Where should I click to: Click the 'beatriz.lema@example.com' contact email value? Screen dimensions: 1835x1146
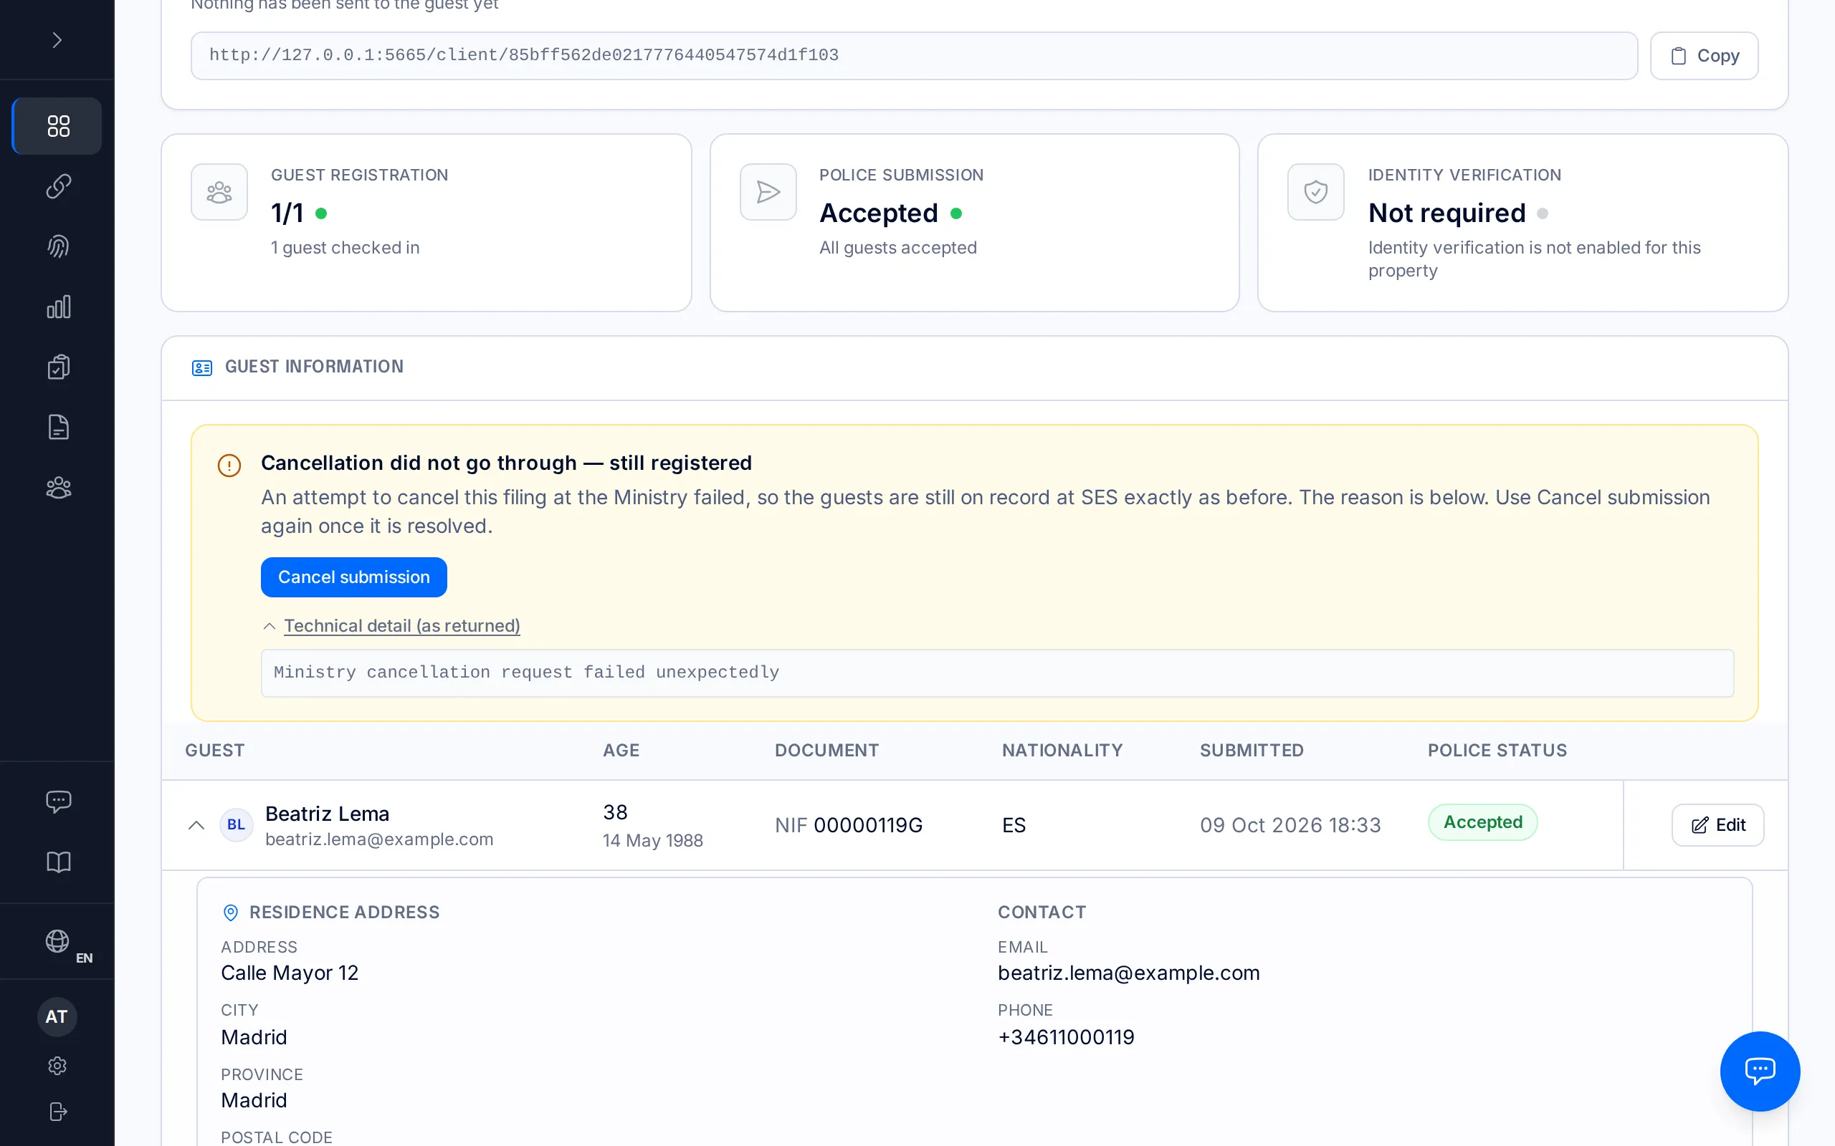1128,973
